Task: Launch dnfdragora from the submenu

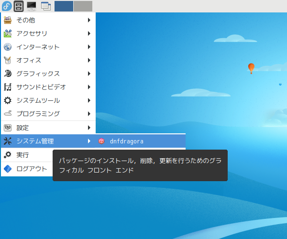Action: point(141,141)
